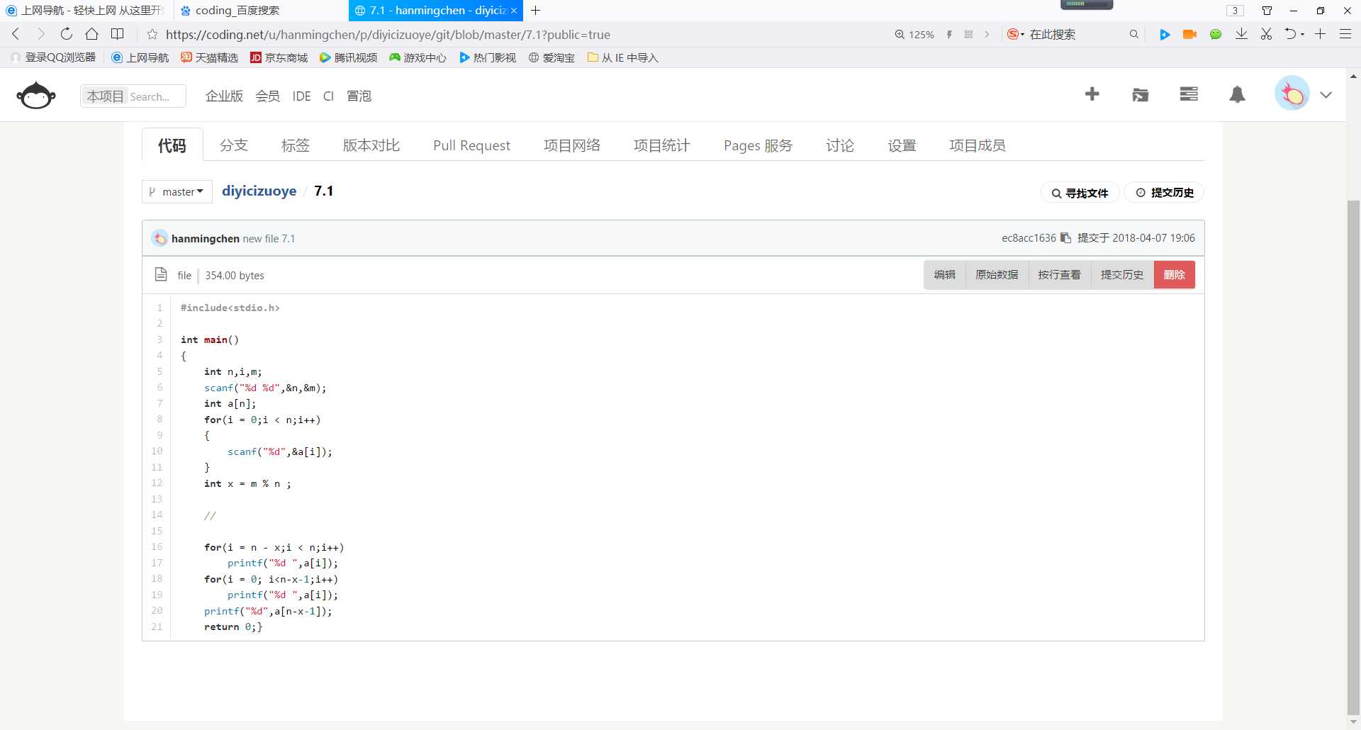This screenshot has height=730, width=1361.
Task: Open the 项目成员 tab
Action: [978, 145]
